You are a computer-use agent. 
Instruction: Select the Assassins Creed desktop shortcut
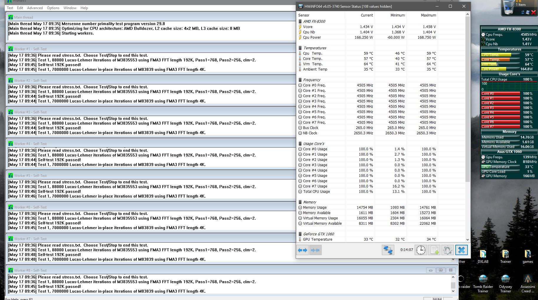click(527, 283)
